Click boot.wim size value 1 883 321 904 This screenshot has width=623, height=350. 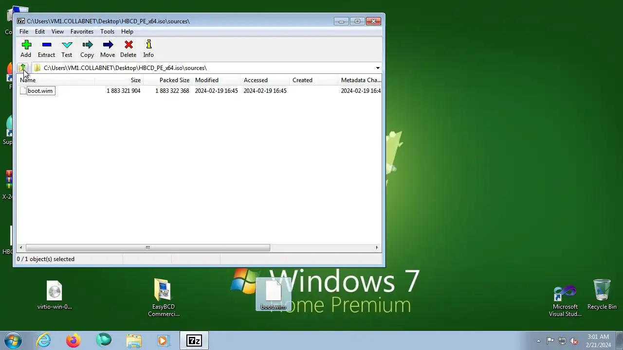123,91
